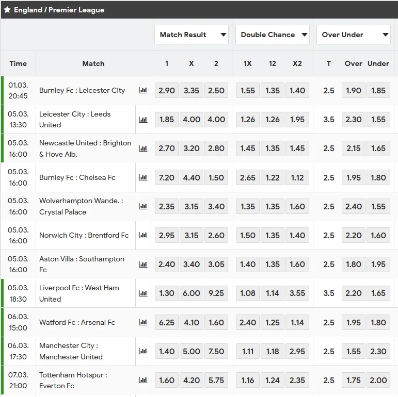This screenshot has height=397, width=398.
Task: Pick X2 odds 1.95 for Leicester City vs Leeds
Action: (x=297, y=120)
